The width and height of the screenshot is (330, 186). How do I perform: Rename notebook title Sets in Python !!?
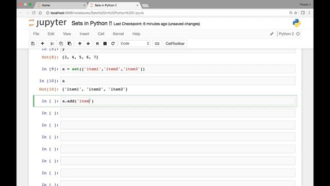click(x=92, y=23)
